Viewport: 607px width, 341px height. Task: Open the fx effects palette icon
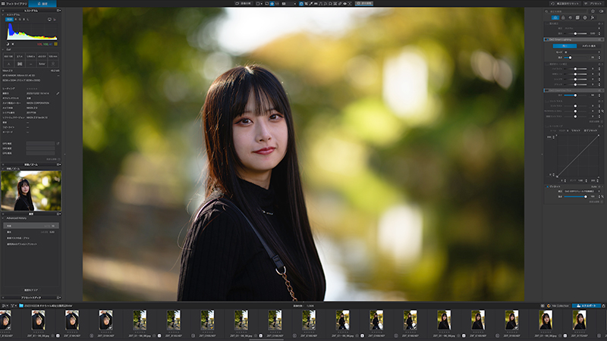pos(593,17)
